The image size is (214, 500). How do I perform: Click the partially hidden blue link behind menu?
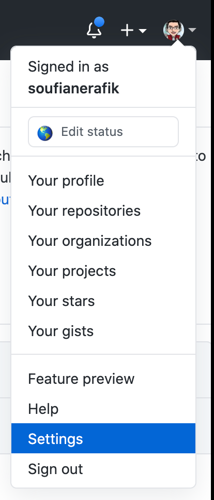click(5, 200)
